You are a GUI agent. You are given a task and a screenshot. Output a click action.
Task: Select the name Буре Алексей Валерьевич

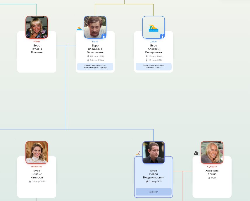[154, 49]
